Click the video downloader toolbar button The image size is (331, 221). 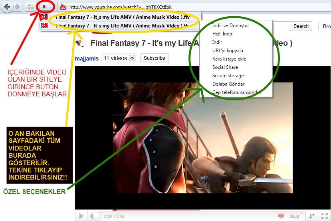pyautogui.click(x=44, y=7)
